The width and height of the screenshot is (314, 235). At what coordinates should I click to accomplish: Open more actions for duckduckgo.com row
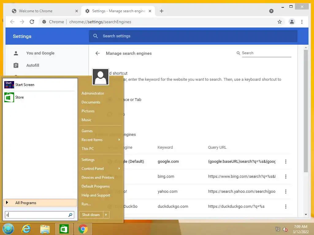click(x=286, y=207)
